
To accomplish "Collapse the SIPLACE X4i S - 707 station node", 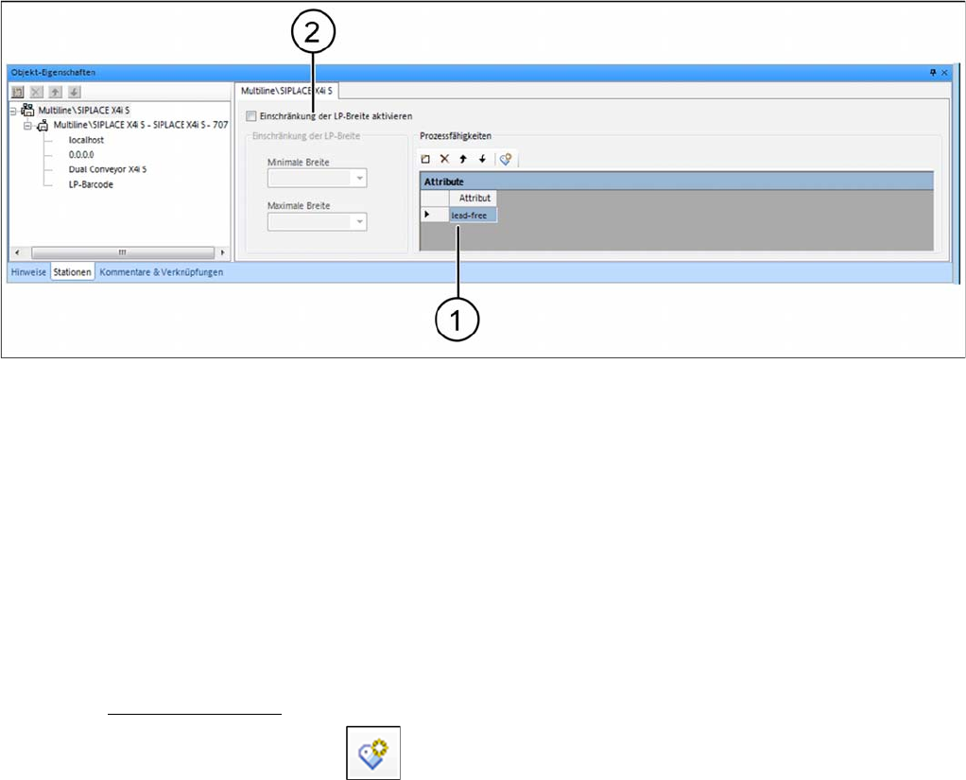I will [27, 126].
